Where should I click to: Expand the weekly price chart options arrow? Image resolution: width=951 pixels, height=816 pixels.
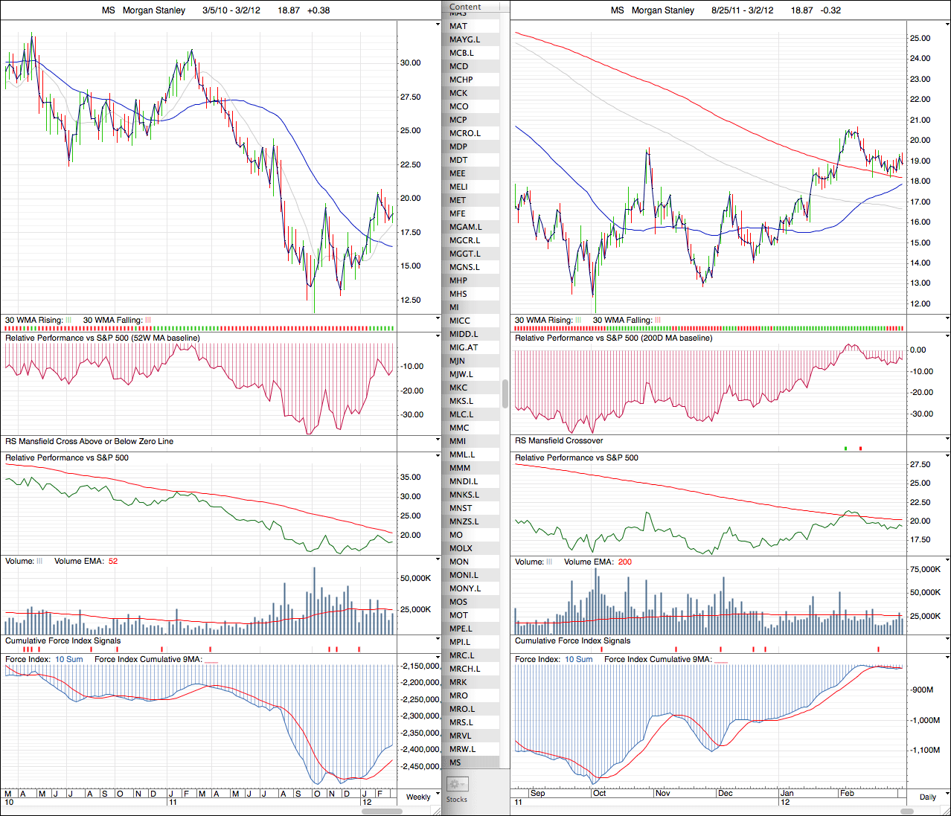pos(438,25)
